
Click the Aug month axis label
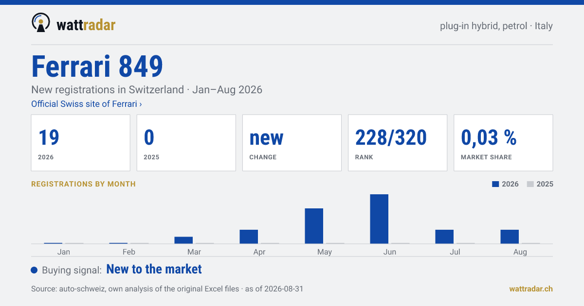[520, 252]
